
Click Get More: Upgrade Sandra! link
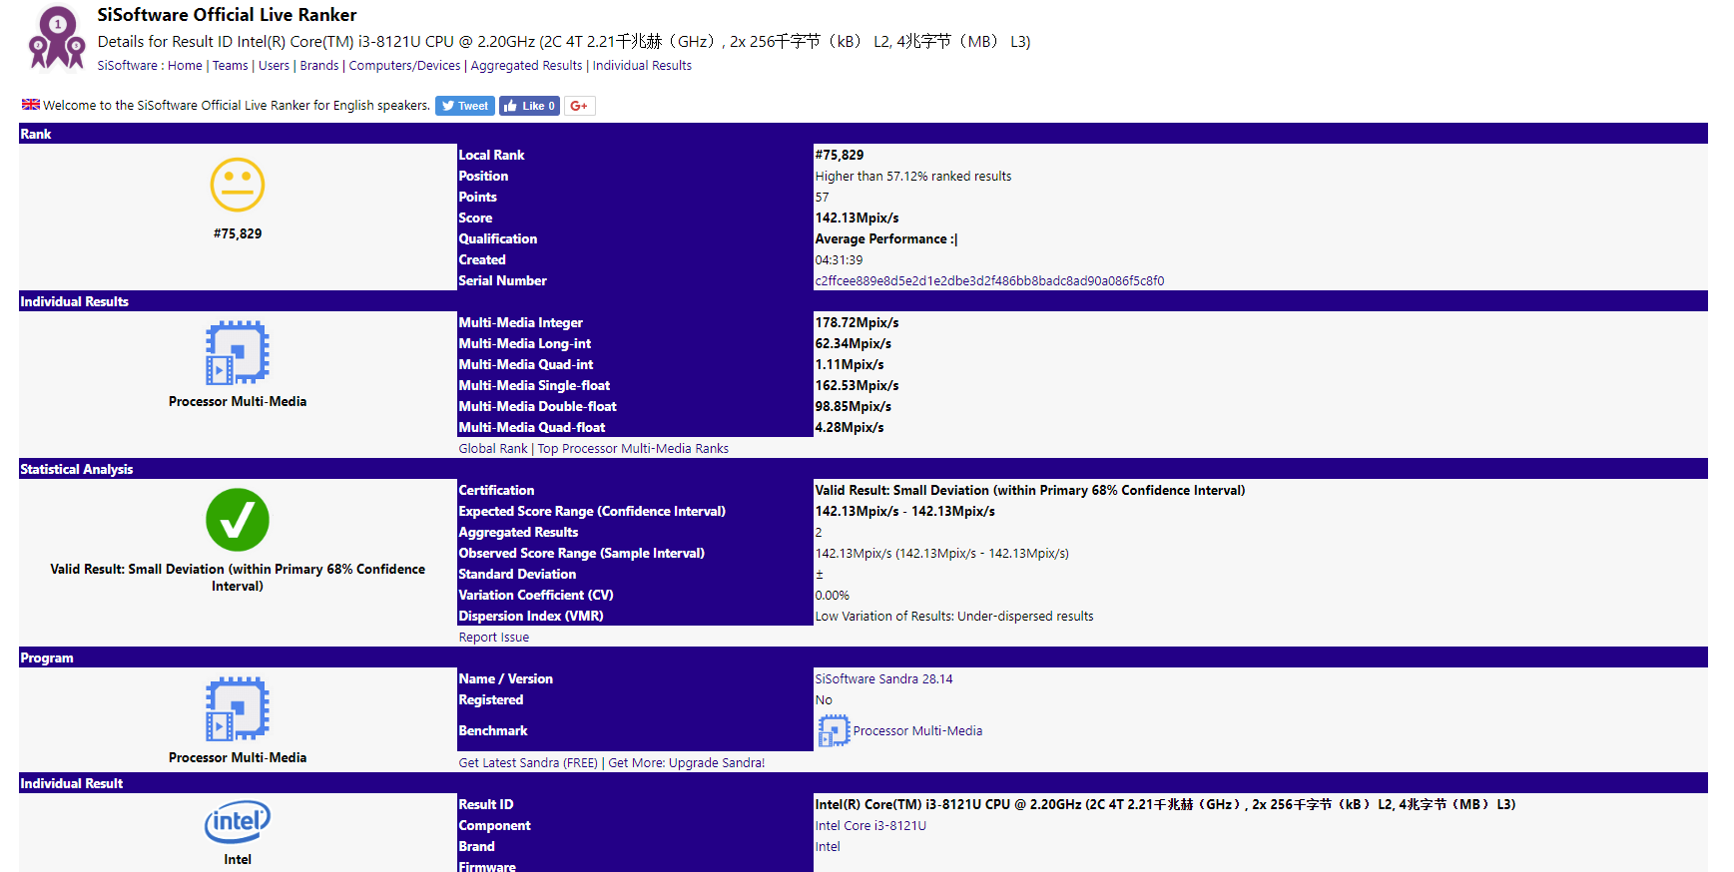(687, 763)
